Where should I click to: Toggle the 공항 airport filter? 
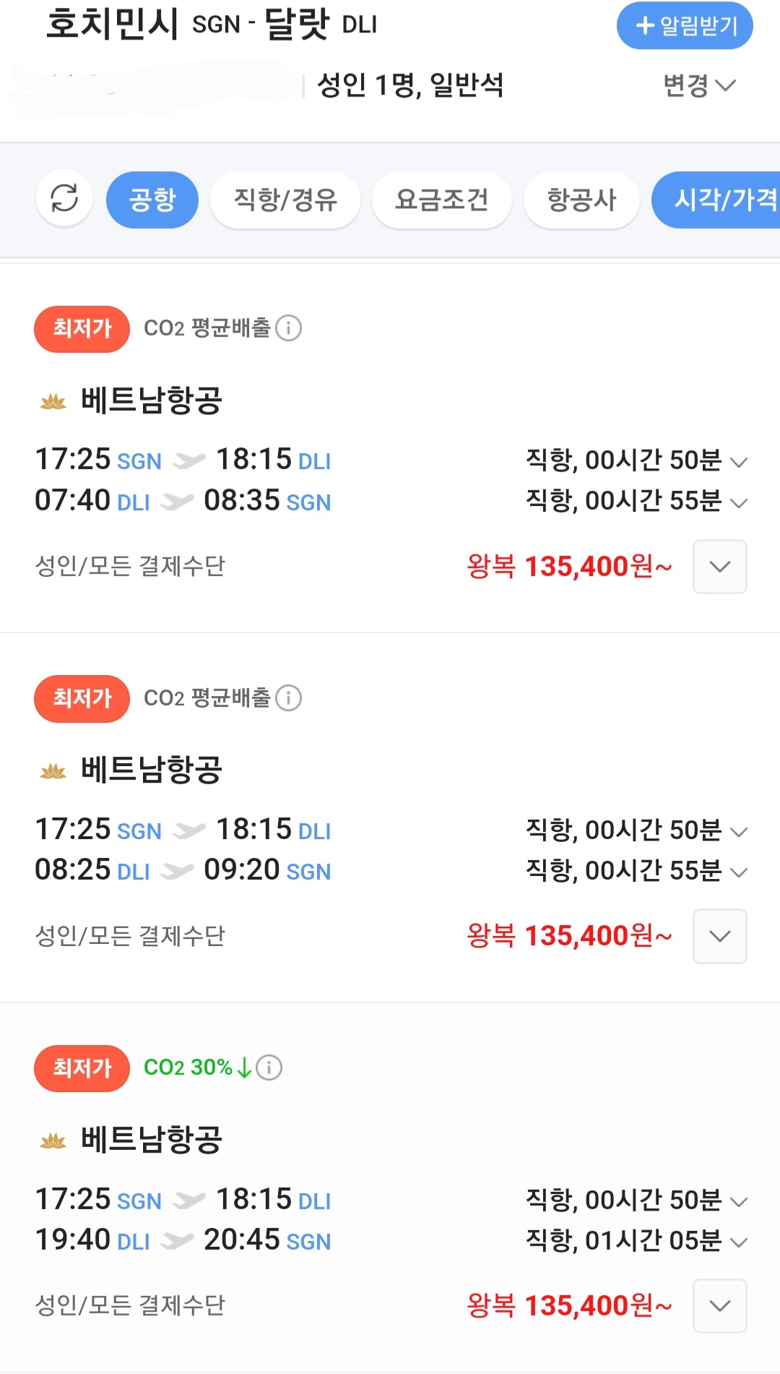[x=152, y=199]
